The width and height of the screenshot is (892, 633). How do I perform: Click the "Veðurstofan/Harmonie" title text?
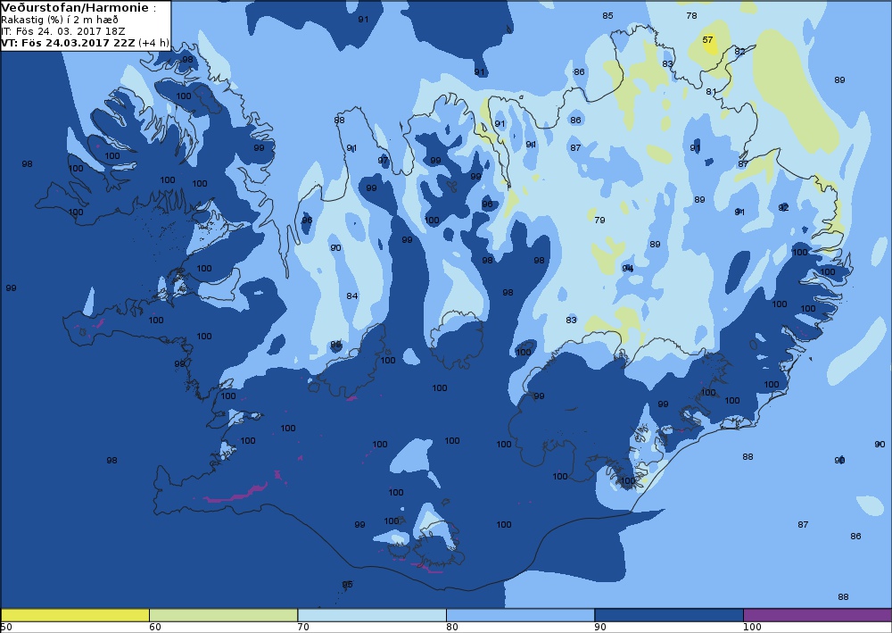(x=75, y=8)
